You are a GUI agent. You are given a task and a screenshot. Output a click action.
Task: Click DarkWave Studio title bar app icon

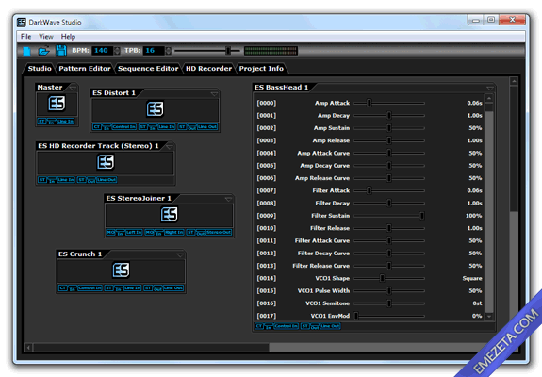[22, 22]
